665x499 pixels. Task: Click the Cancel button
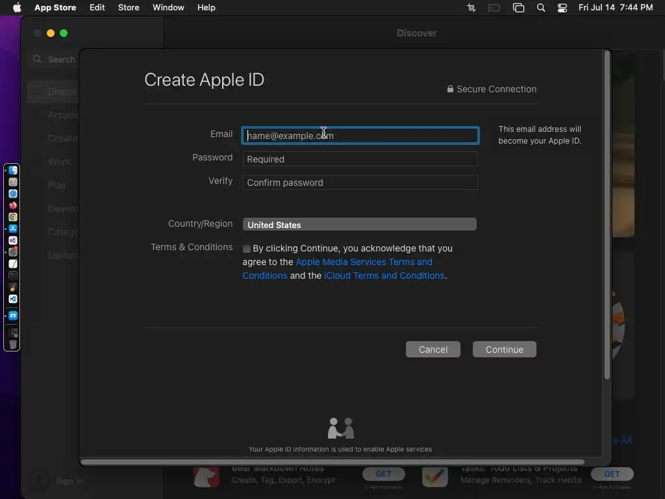point(433,349)
